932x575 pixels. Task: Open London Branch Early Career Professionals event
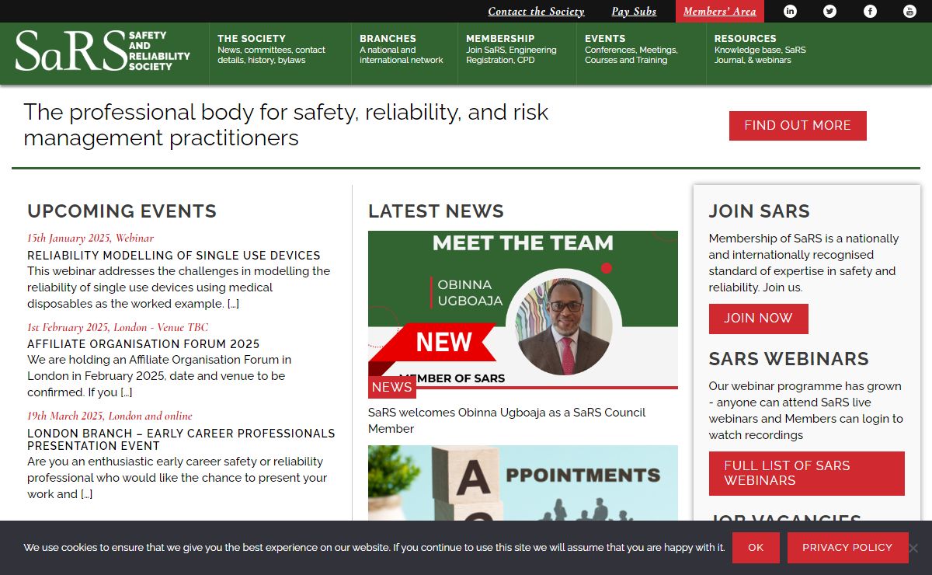coord(181,440)
